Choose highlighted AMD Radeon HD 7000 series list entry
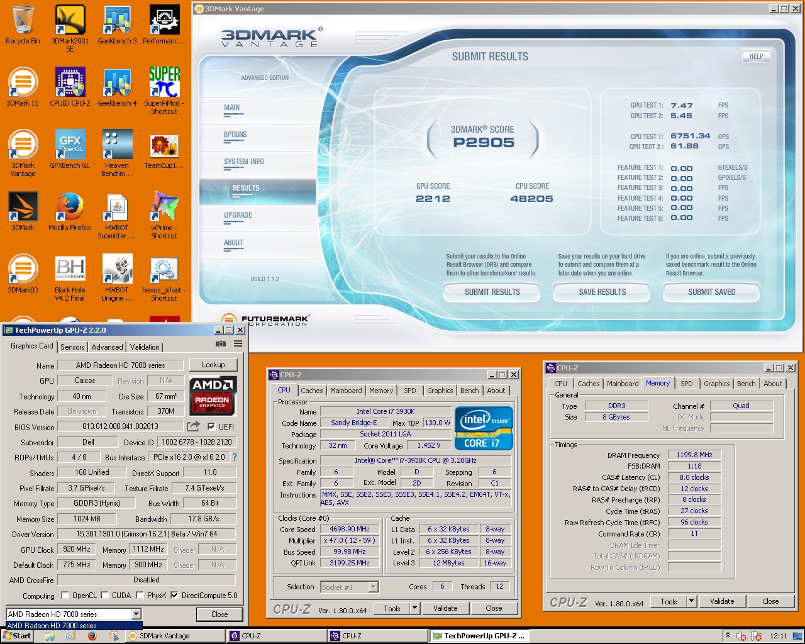Screen dimensions: 805x644 (74, 626)
